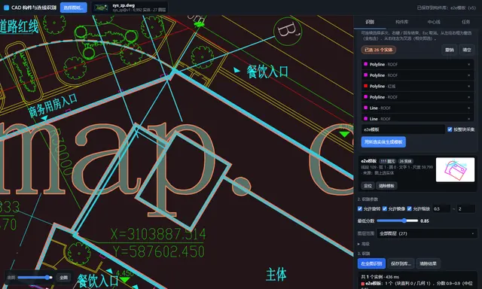Click the 撤销 button

tap(450, 50)
